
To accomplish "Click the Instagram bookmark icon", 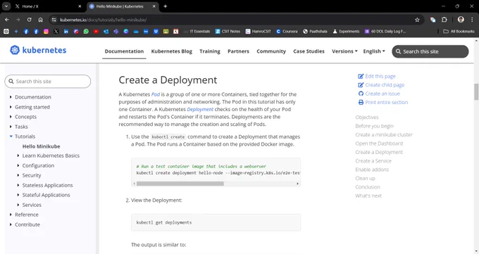I will click(46, 32).
